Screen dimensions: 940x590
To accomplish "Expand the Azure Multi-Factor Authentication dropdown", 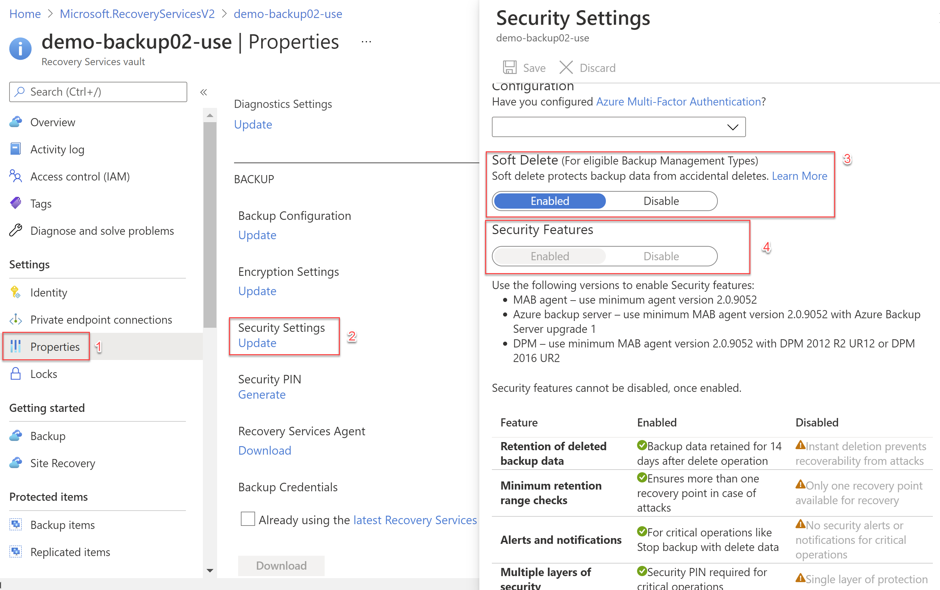I will [x=732, y=127].
